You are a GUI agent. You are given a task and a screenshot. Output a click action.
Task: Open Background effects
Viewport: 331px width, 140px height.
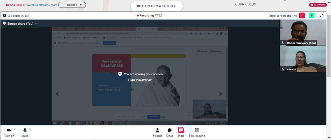pyautogui.click(x=197, y=133)
